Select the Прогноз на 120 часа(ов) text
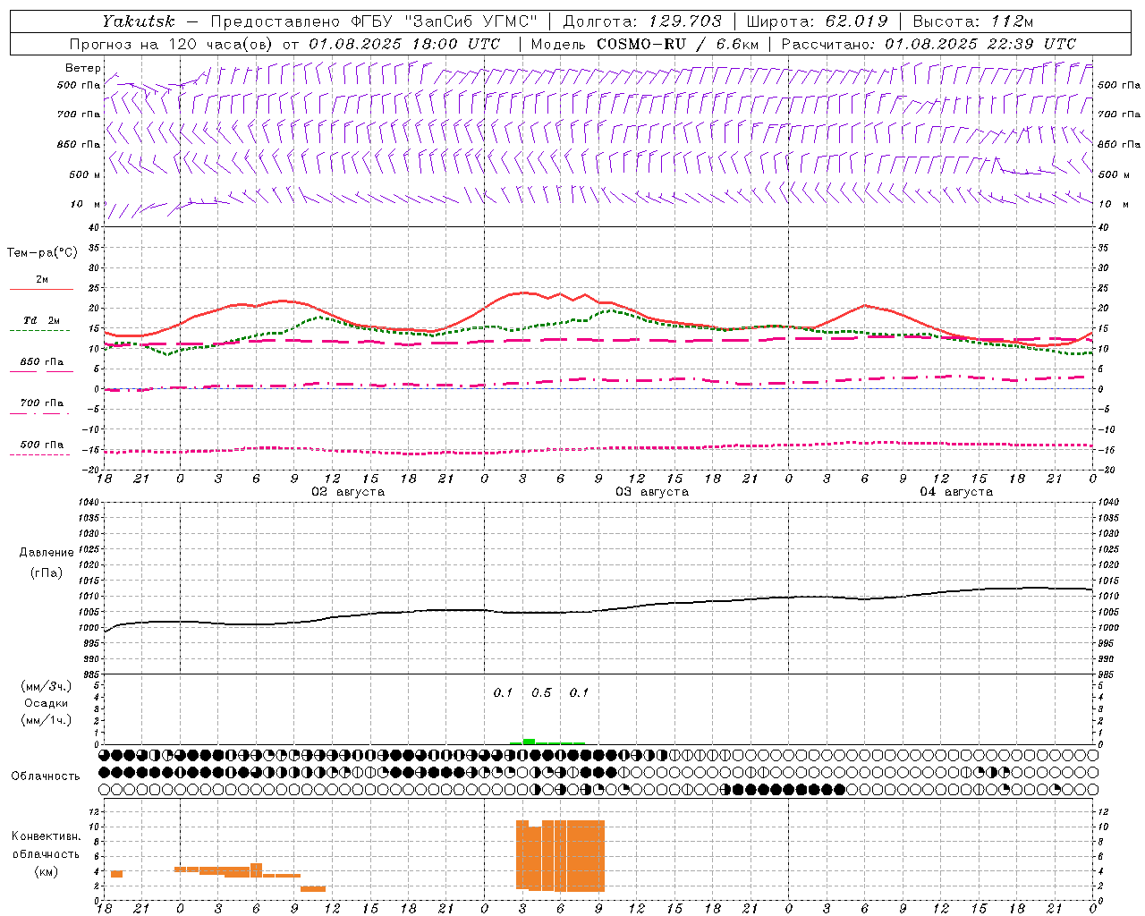The image size is (1145, 916). click(x=172, y=44)
